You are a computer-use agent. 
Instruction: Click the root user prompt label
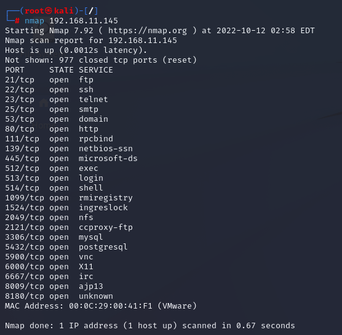[x=34, y=11]
